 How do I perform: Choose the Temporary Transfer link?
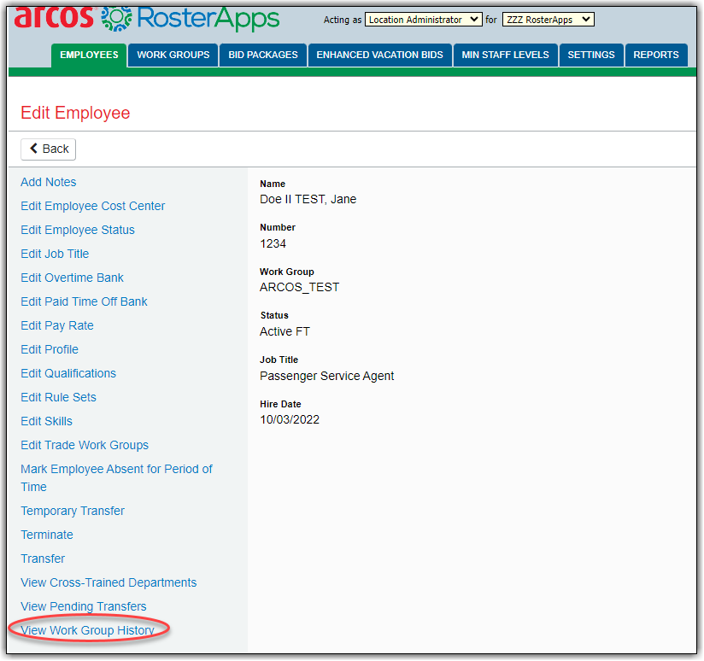(73, 511)
